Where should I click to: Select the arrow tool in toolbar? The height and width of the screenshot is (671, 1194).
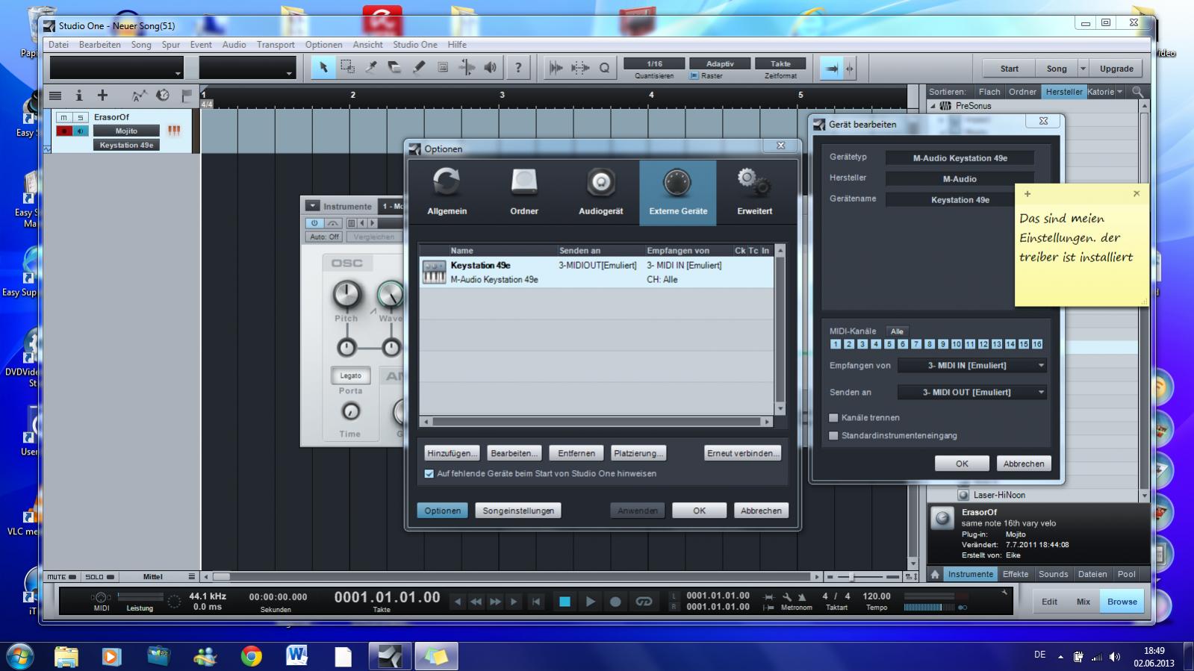[323, 68]
